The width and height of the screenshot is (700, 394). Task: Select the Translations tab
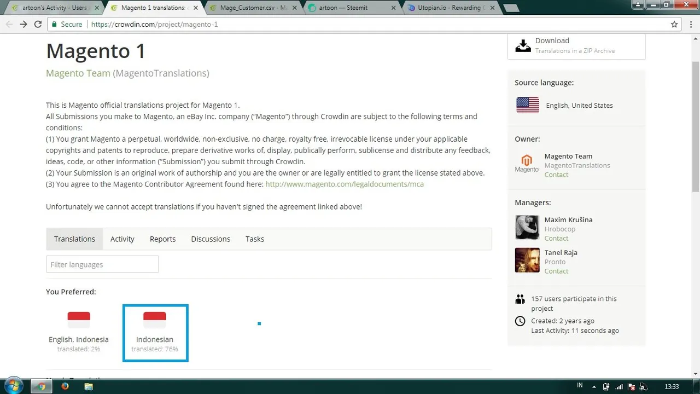click(x=74, y=239)
